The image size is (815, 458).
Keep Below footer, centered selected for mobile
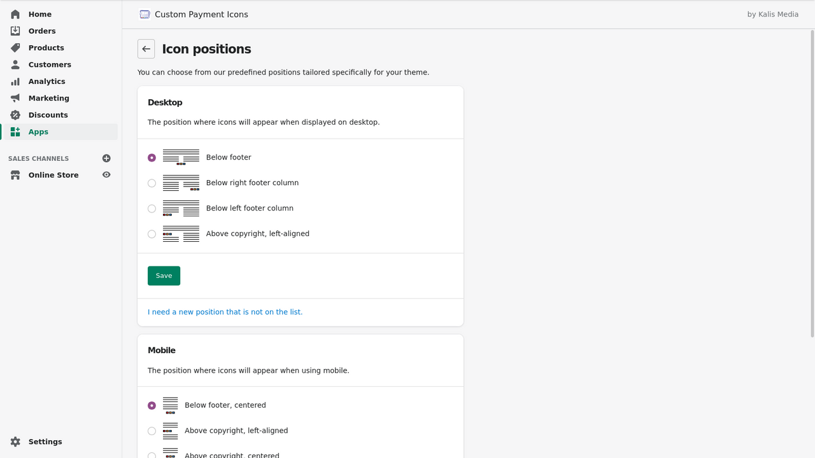click(152, 405)
